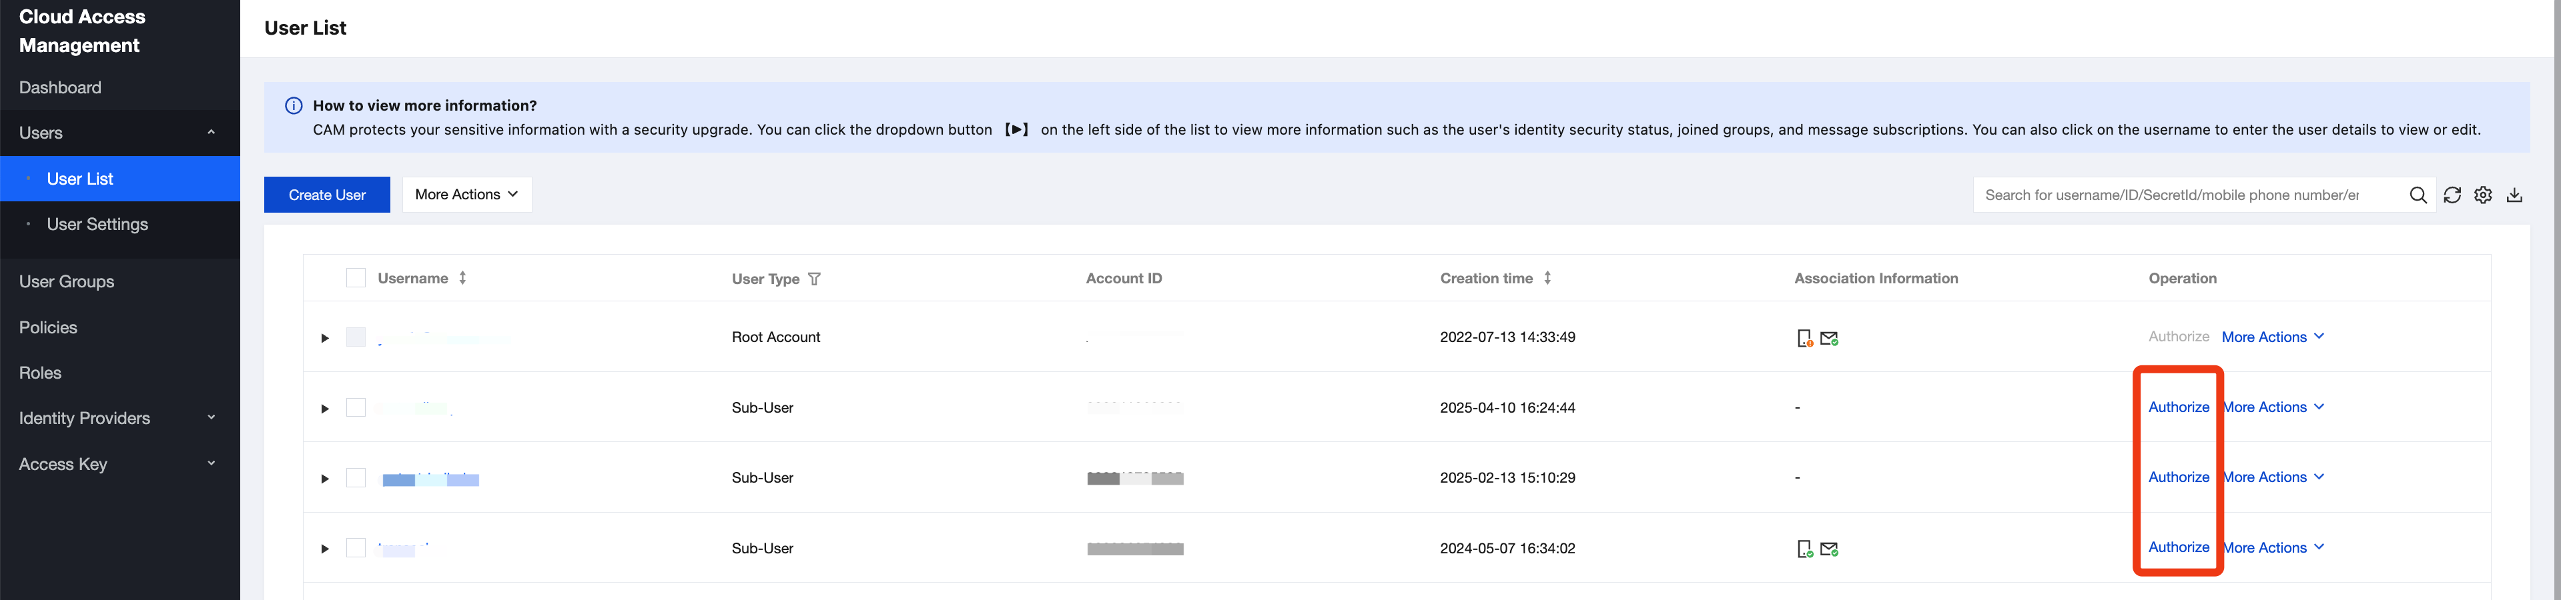
Task: Click the search magnifier icon
Action: (2418, 196)
